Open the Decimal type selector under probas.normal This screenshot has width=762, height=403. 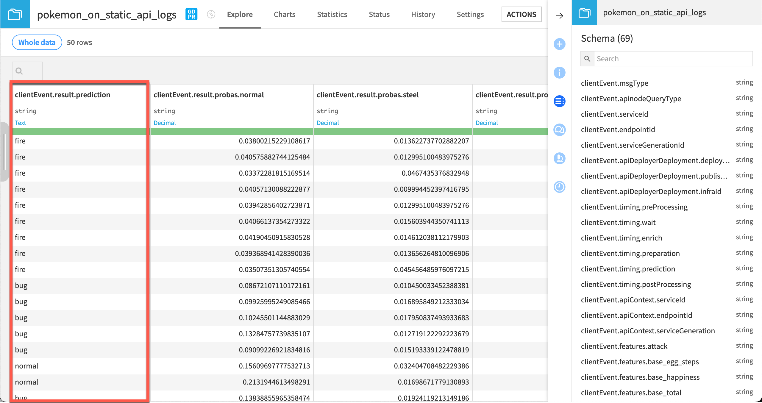click(x=165, y=123)
